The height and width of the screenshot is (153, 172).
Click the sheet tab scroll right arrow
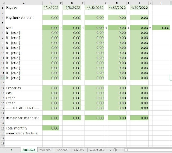[11, 150]
